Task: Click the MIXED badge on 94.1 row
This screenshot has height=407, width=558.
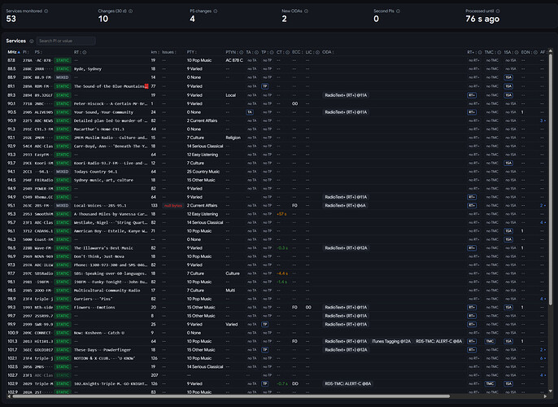Action: 63,172
